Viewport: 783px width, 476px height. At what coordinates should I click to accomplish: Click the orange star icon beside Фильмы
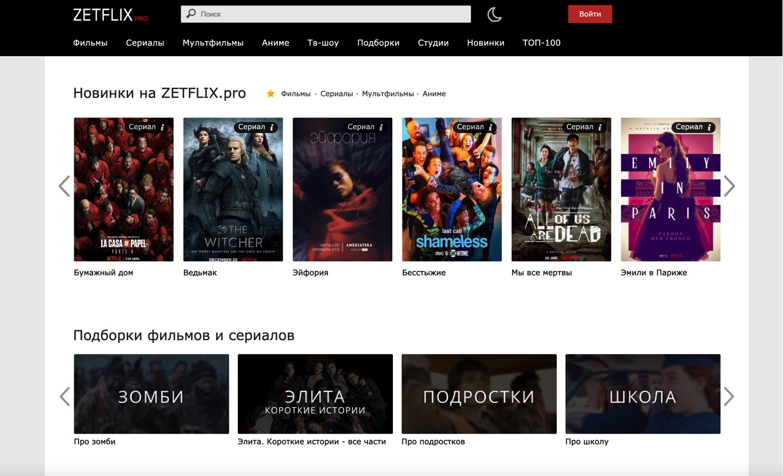[270, 93]
